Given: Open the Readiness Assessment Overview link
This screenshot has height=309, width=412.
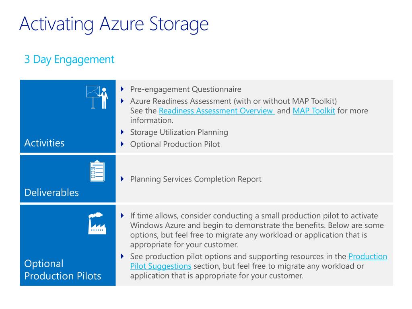Looking at the screenshot, I should click(216, 111).
